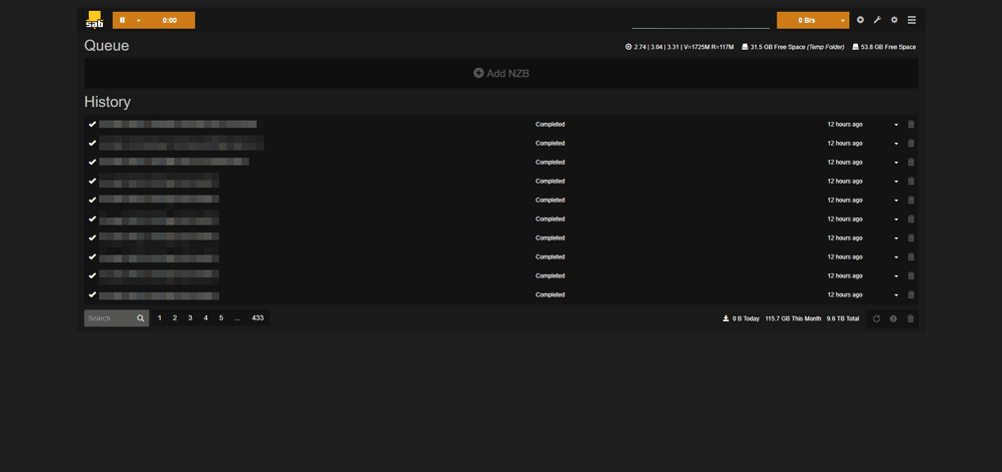
Task: Click the 0 B/s speed display
Action: point(806,20)
